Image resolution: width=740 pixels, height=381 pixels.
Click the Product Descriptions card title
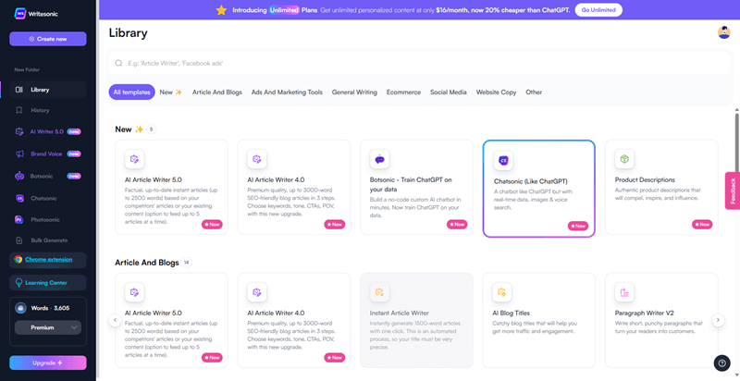pyautogui.click(x=645, y=179)
